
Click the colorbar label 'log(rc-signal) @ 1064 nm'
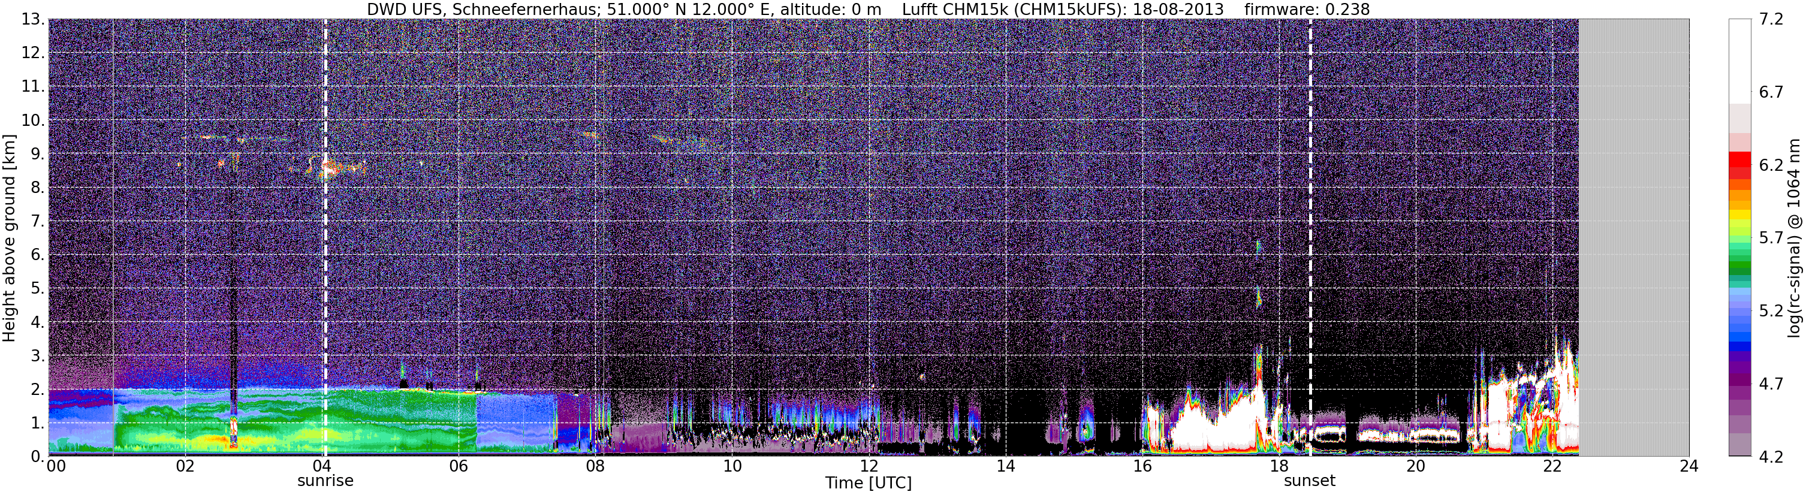click(1794, 238)
